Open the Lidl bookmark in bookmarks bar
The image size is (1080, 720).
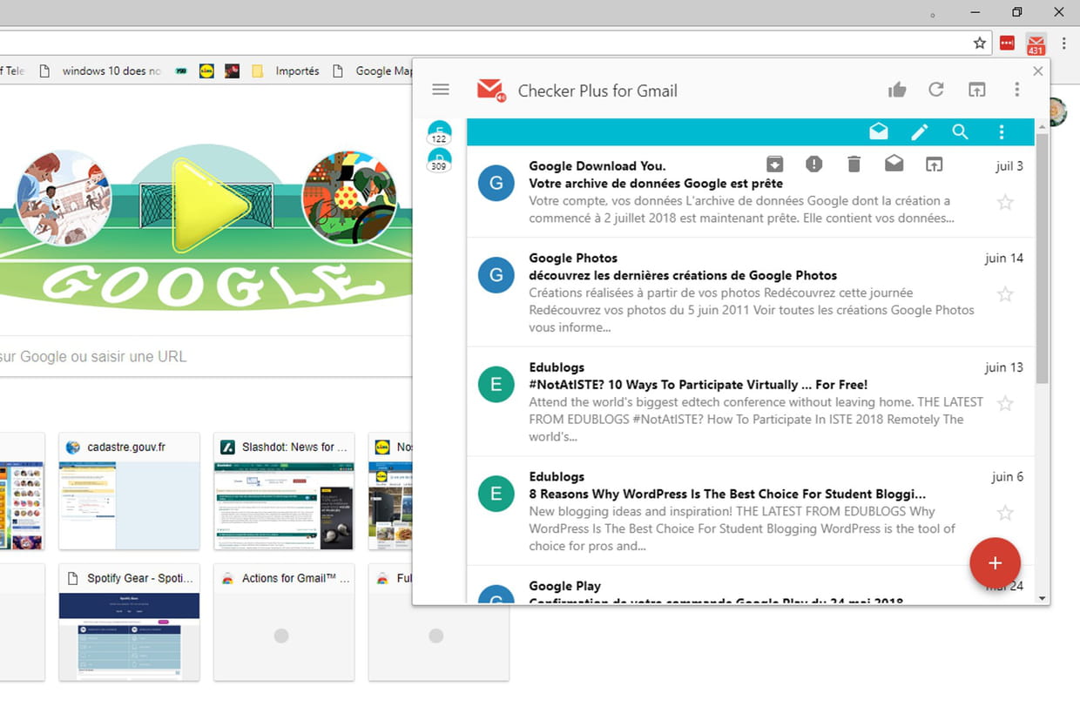point(206,71)
